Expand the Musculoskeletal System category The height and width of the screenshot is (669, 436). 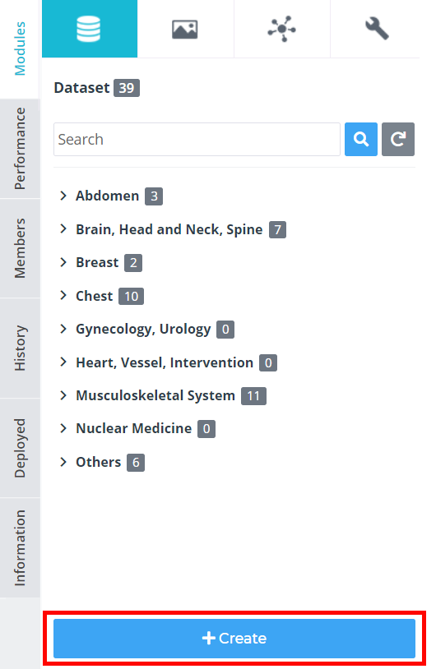(63, 395)
